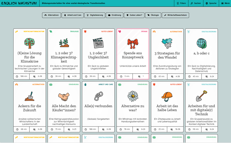This screenshot has width=231, height=143.
Task: Click the red bow donation icon
Action: (133, 43)
